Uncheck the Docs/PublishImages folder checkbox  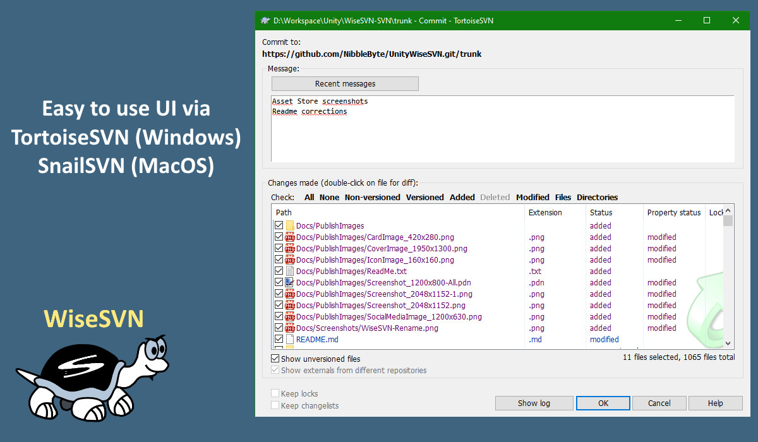click(x=279, y=225)
